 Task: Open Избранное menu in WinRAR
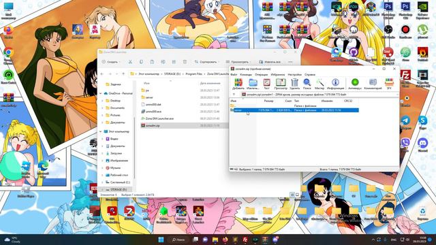tap(277, 74)
